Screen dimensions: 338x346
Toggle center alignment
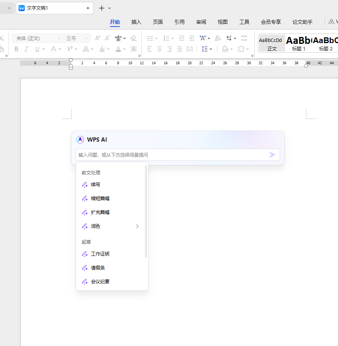pos(160,49)
